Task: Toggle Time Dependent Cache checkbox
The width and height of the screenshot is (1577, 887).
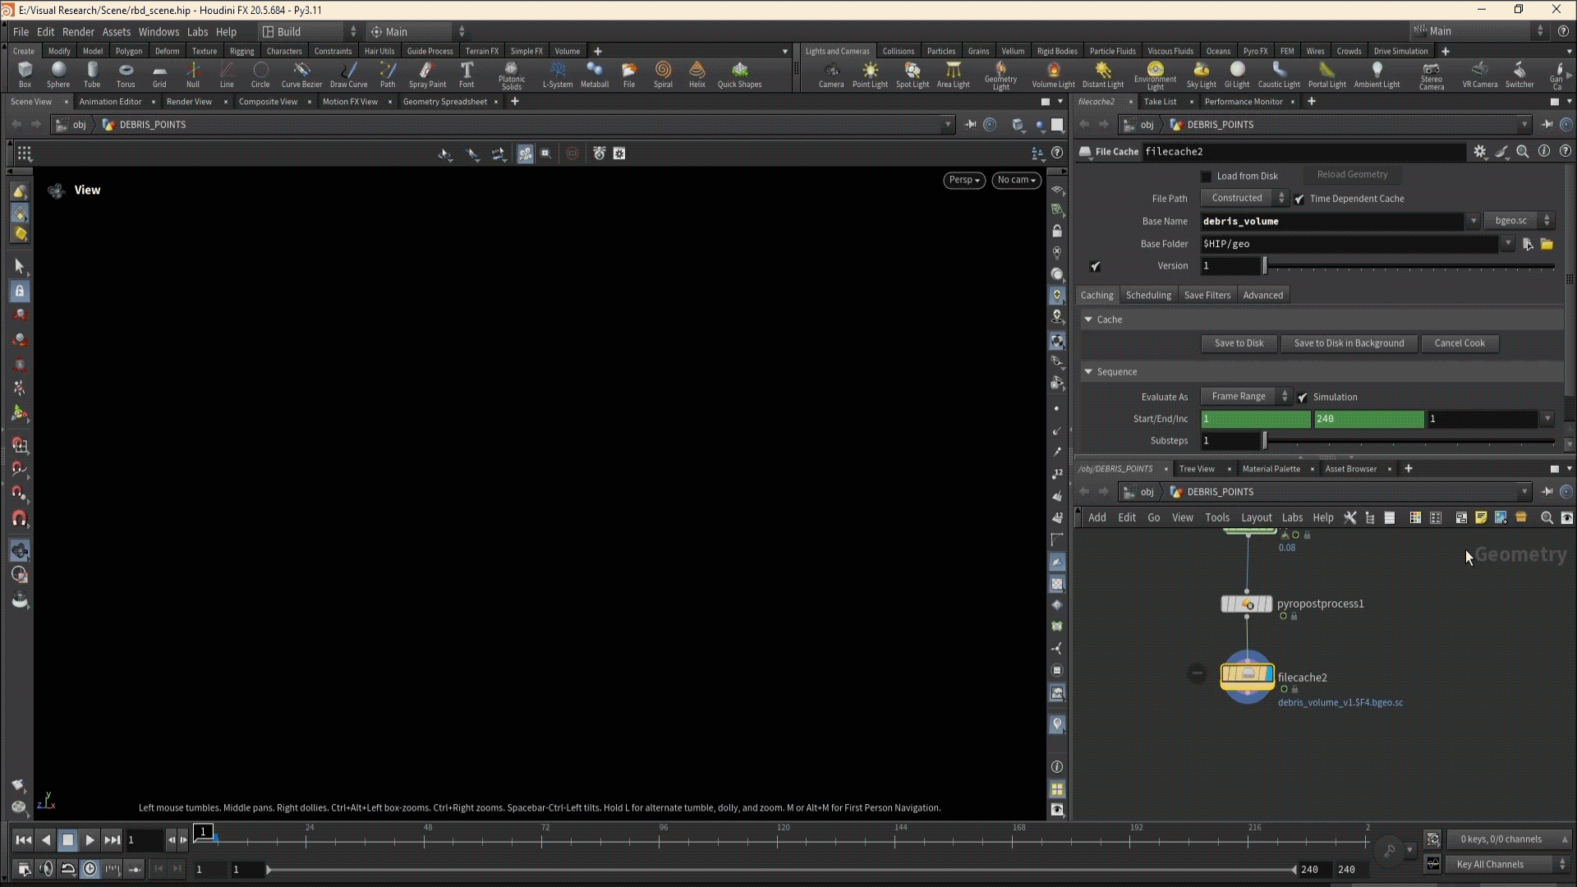Action: tap(1299, 199)
